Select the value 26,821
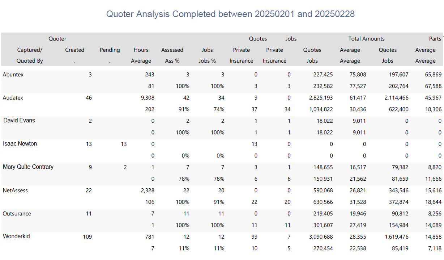 point(358,190)
